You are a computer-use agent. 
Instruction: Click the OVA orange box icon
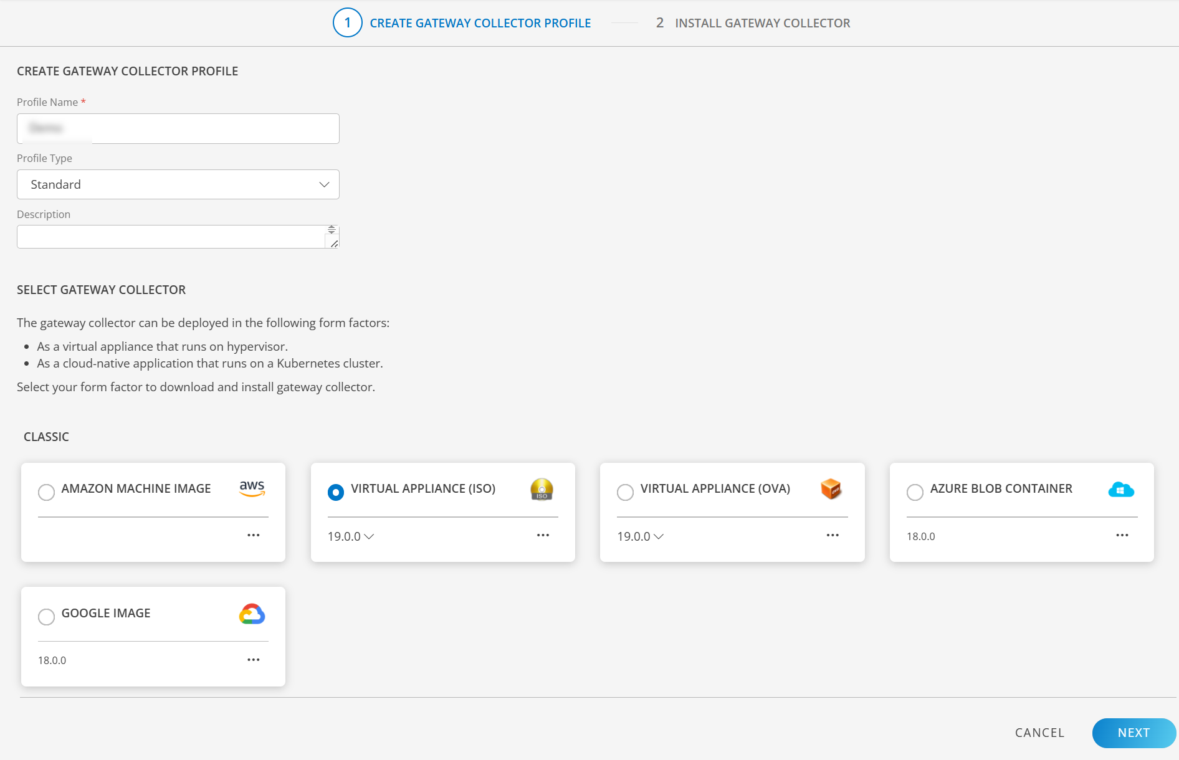(831, 489)
